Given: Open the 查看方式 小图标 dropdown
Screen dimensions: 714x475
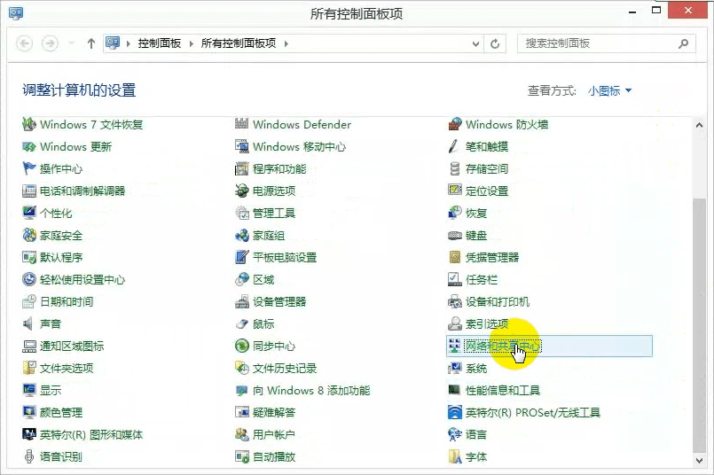Looking at the screenshot, I should pos(610,91).
